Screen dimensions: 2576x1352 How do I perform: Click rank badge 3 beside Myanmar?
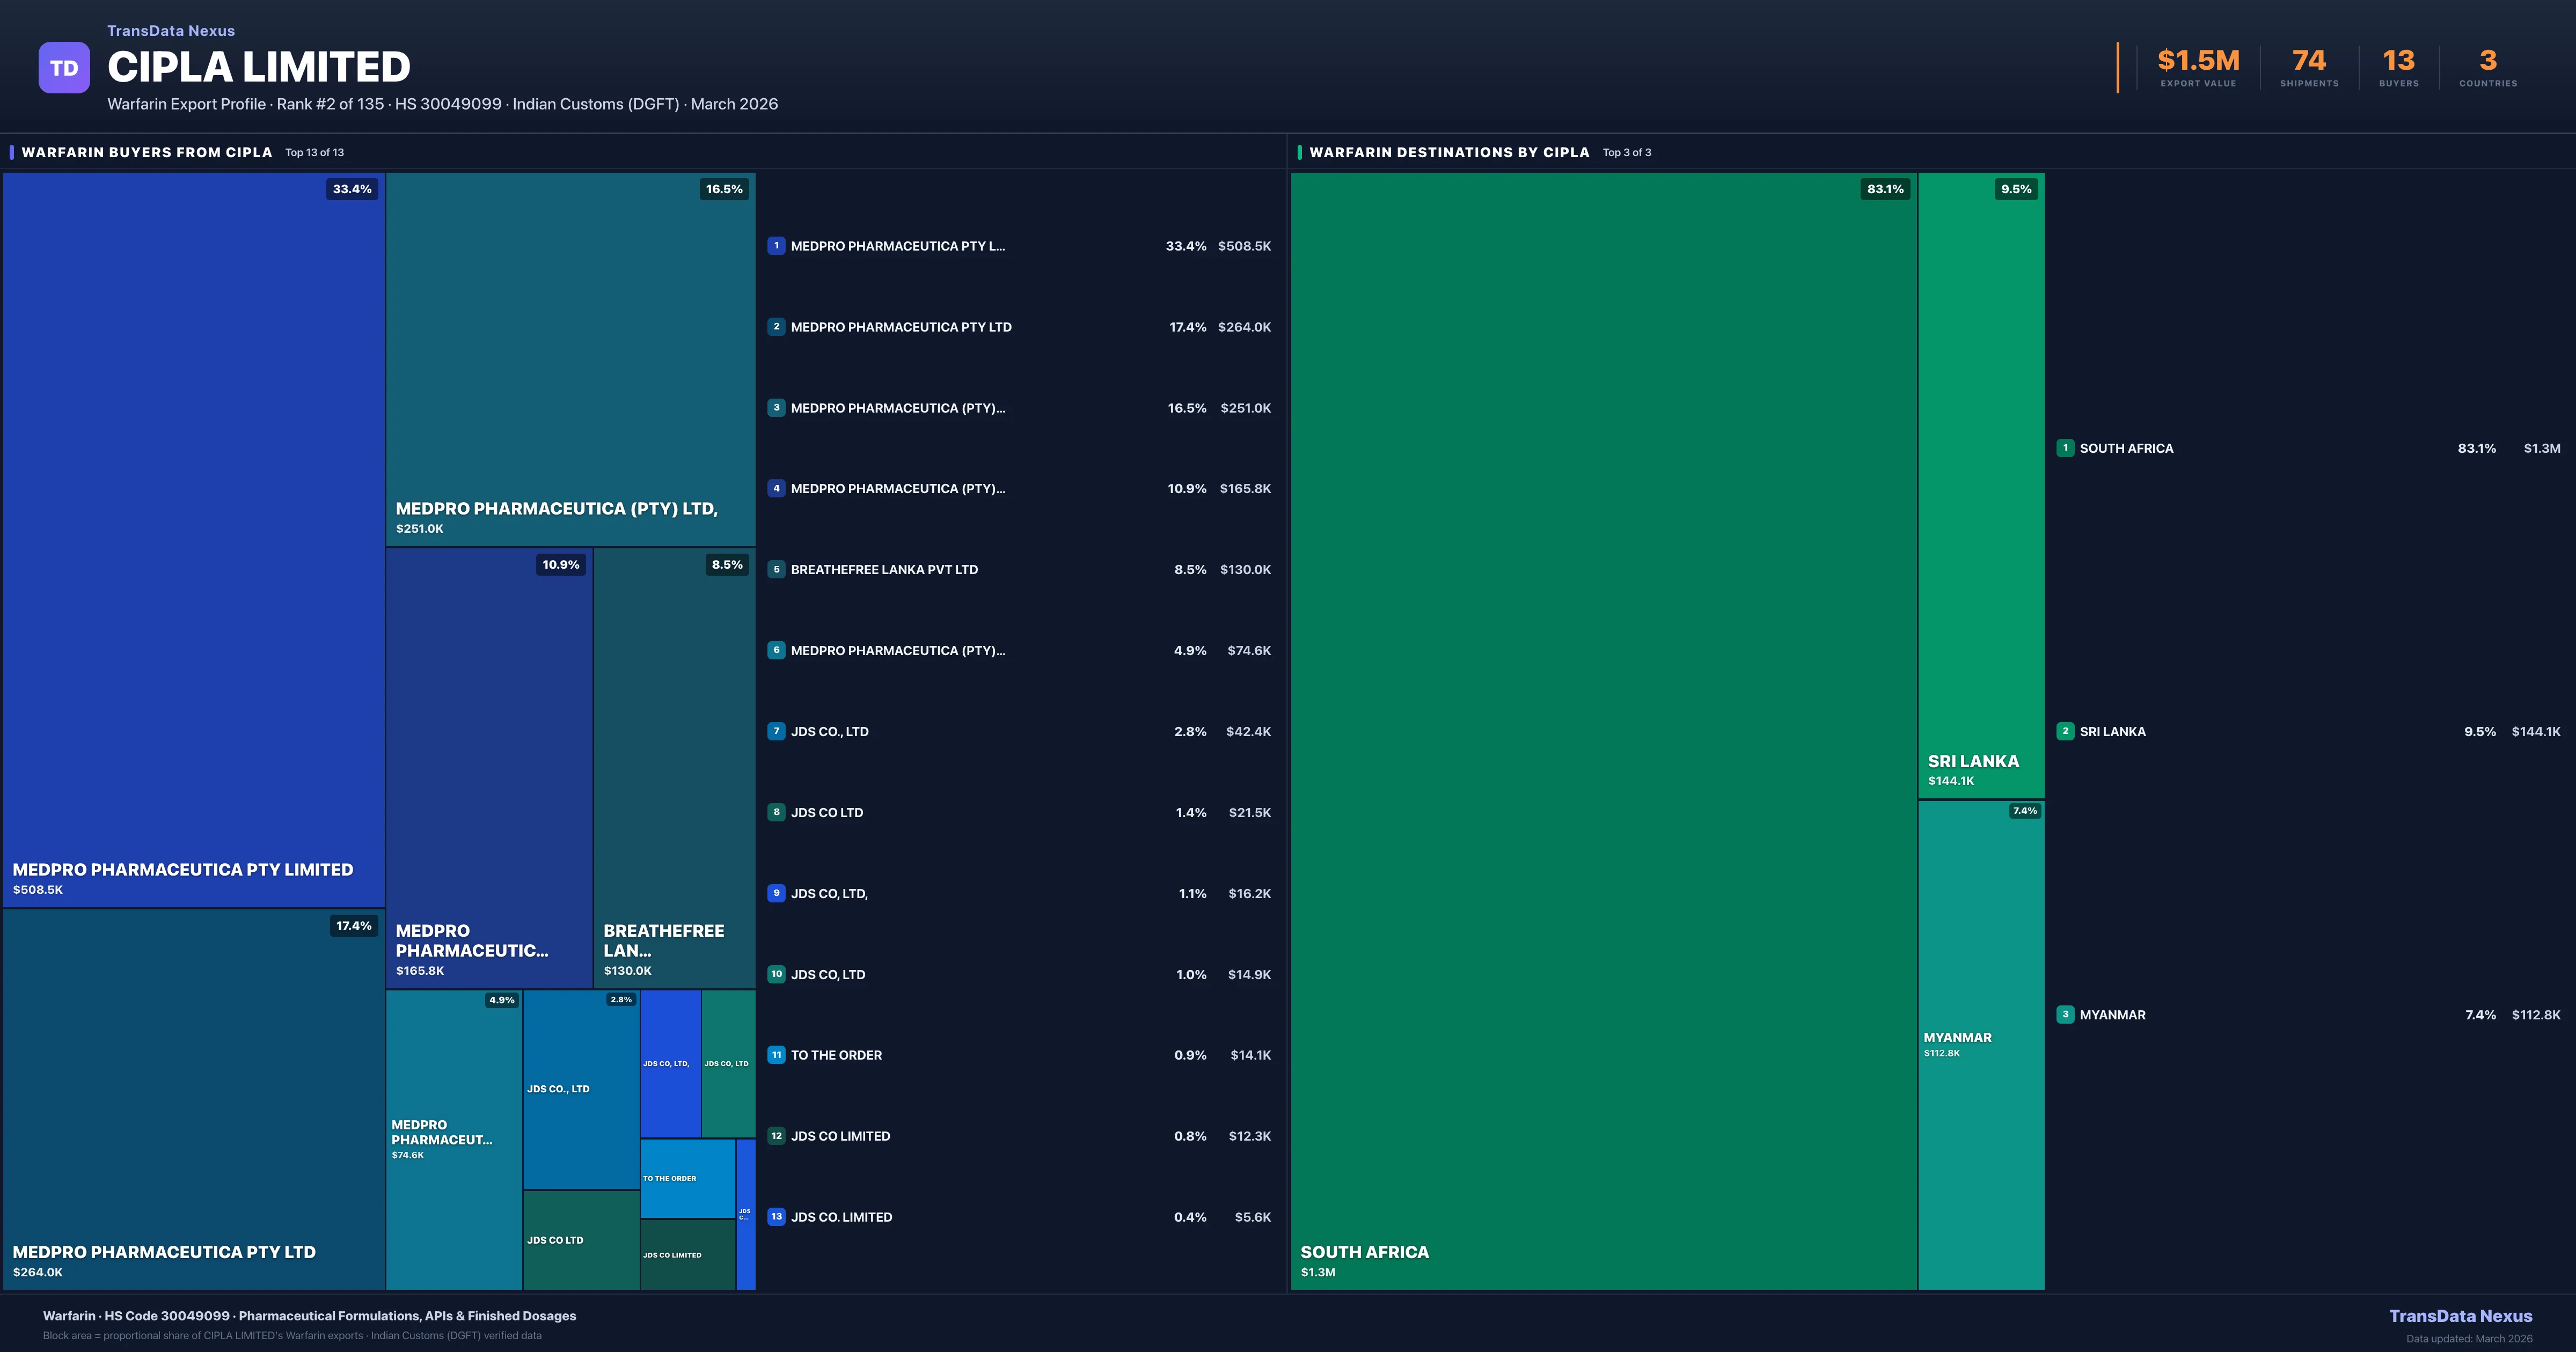click(x=2065, y=1014)
